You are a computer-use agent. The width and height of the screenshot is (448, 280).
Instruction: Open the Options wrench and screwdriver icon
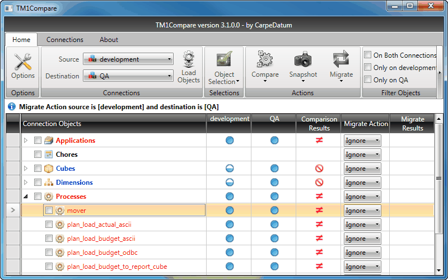click(x=23, y=62)
